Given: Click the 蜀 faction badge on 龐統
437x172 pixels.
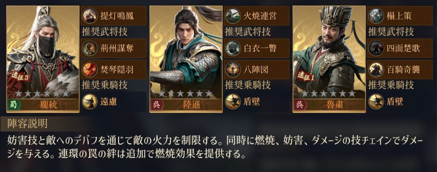Looking at the screenshot, I should (12, 105).
